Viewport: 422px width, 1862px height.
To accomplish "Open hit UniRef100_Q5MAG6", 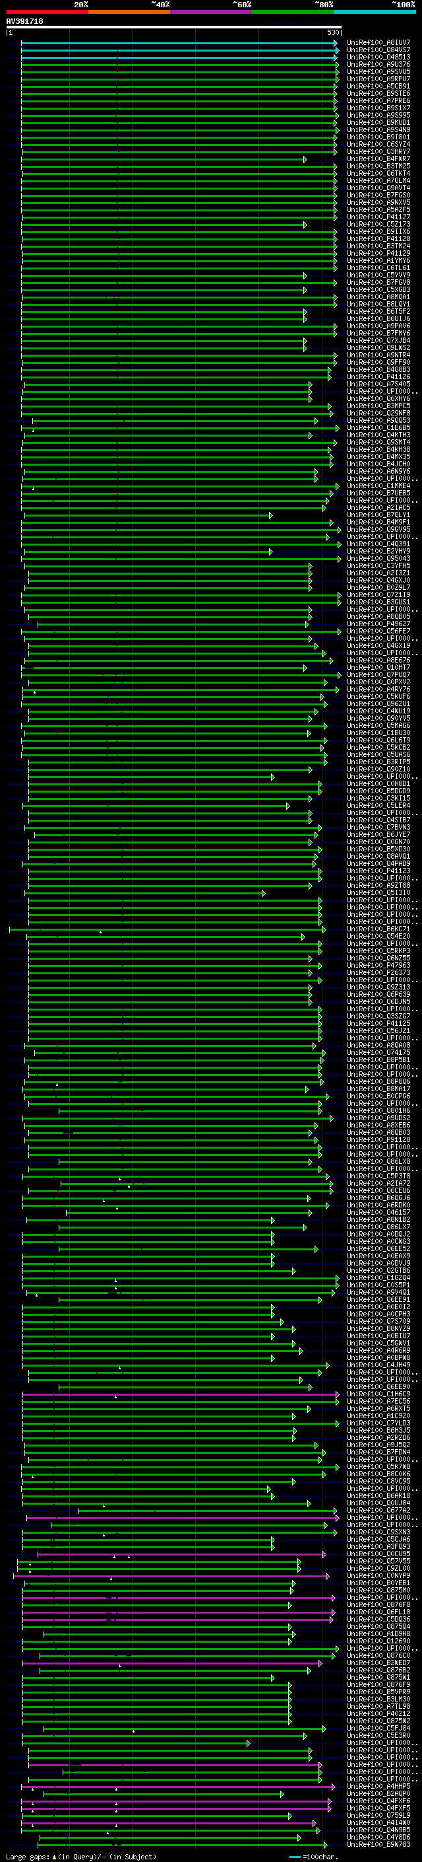I will [x=378, y=726].
